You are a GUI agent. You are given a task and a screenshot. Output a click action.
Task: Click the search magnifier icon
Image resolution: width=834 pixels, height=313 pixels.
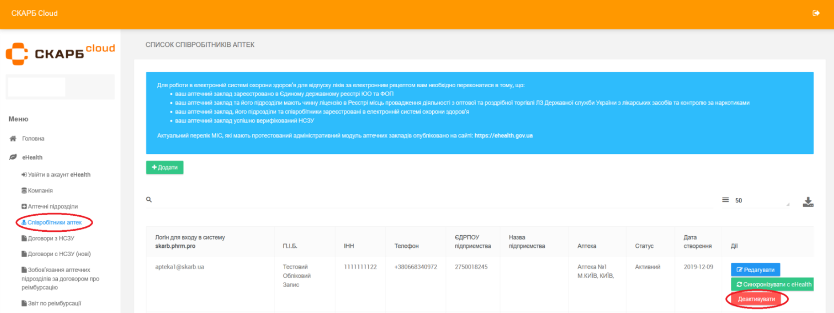149,199
